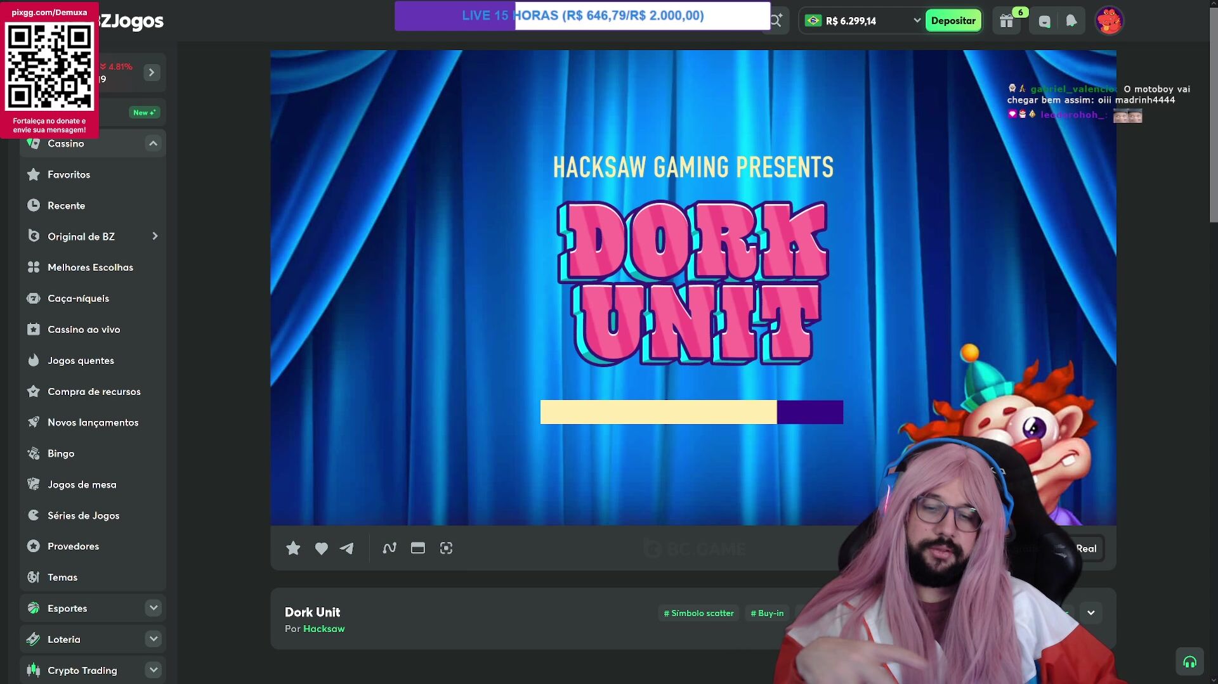Click the Depositar button

point(953,21)
